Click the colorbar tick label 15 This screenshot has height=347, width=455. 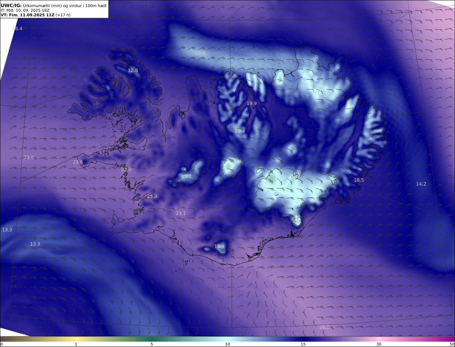303,344
